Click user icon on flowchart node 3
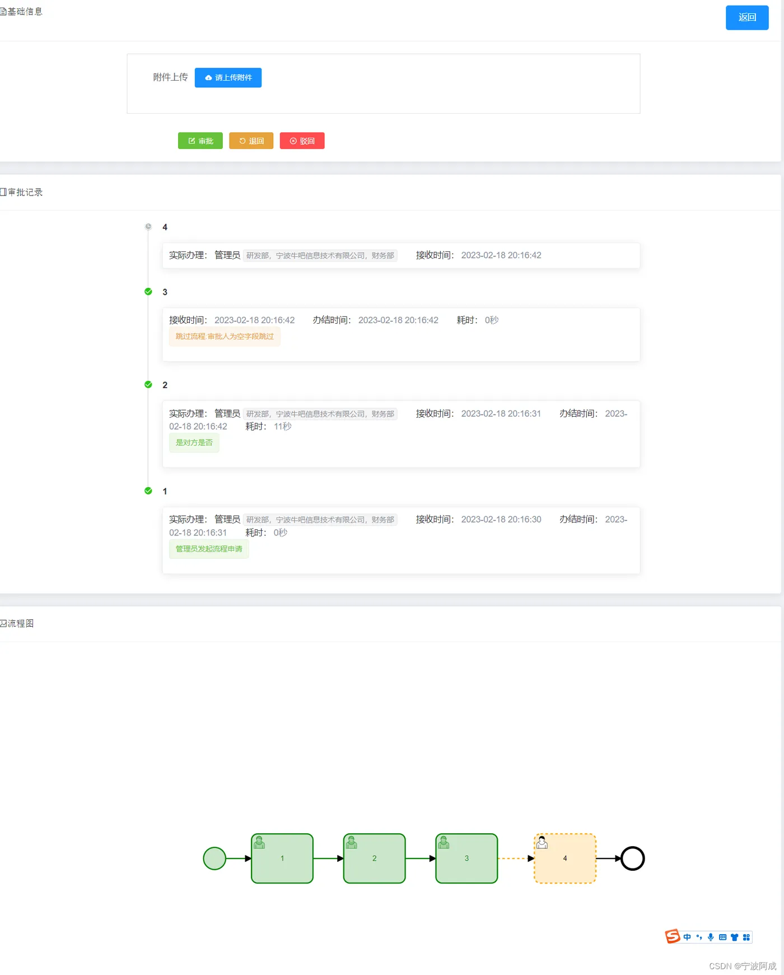This screenshot has width=784, height=975. pyautogui.click(x=444, y=842)
